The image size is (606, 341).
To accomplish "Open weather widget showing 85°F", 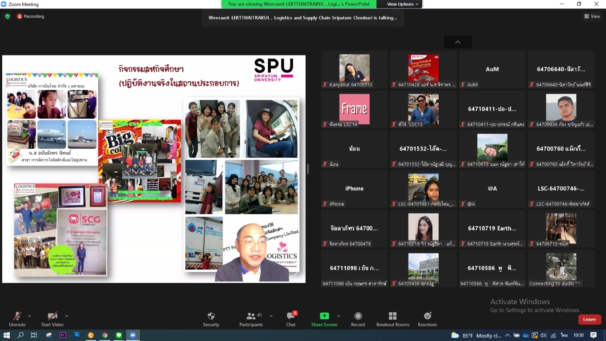I will point(476,336).
